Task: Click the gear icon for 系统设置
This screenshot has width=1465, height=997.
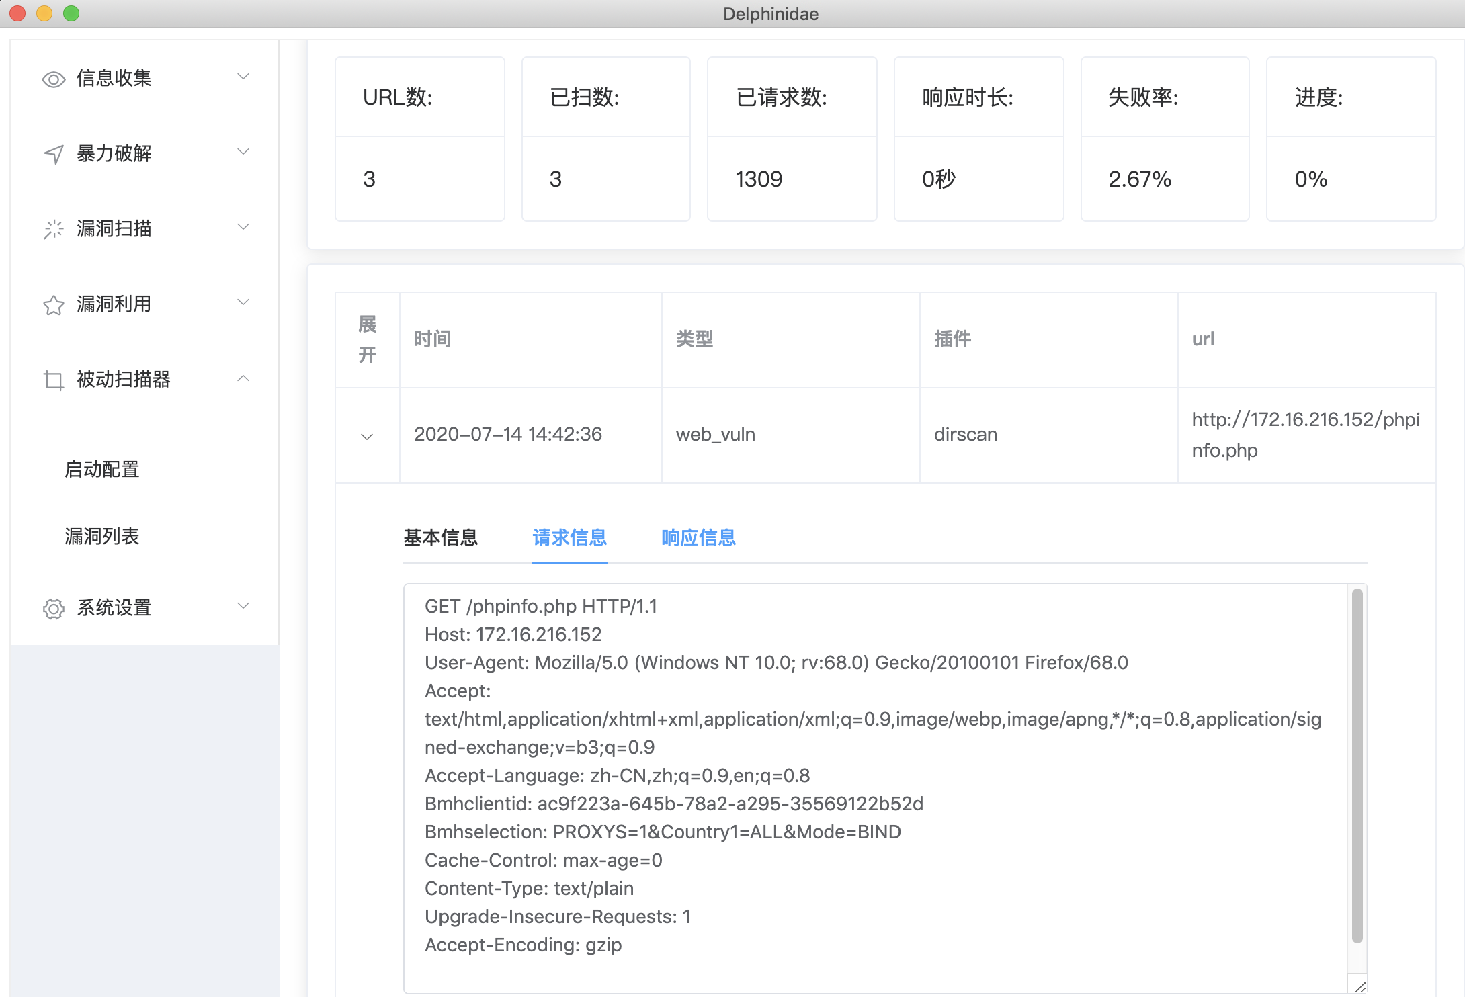Action: pos(53,609)
